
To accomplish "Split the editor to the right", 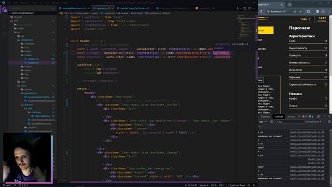I will tap(250, 8).
